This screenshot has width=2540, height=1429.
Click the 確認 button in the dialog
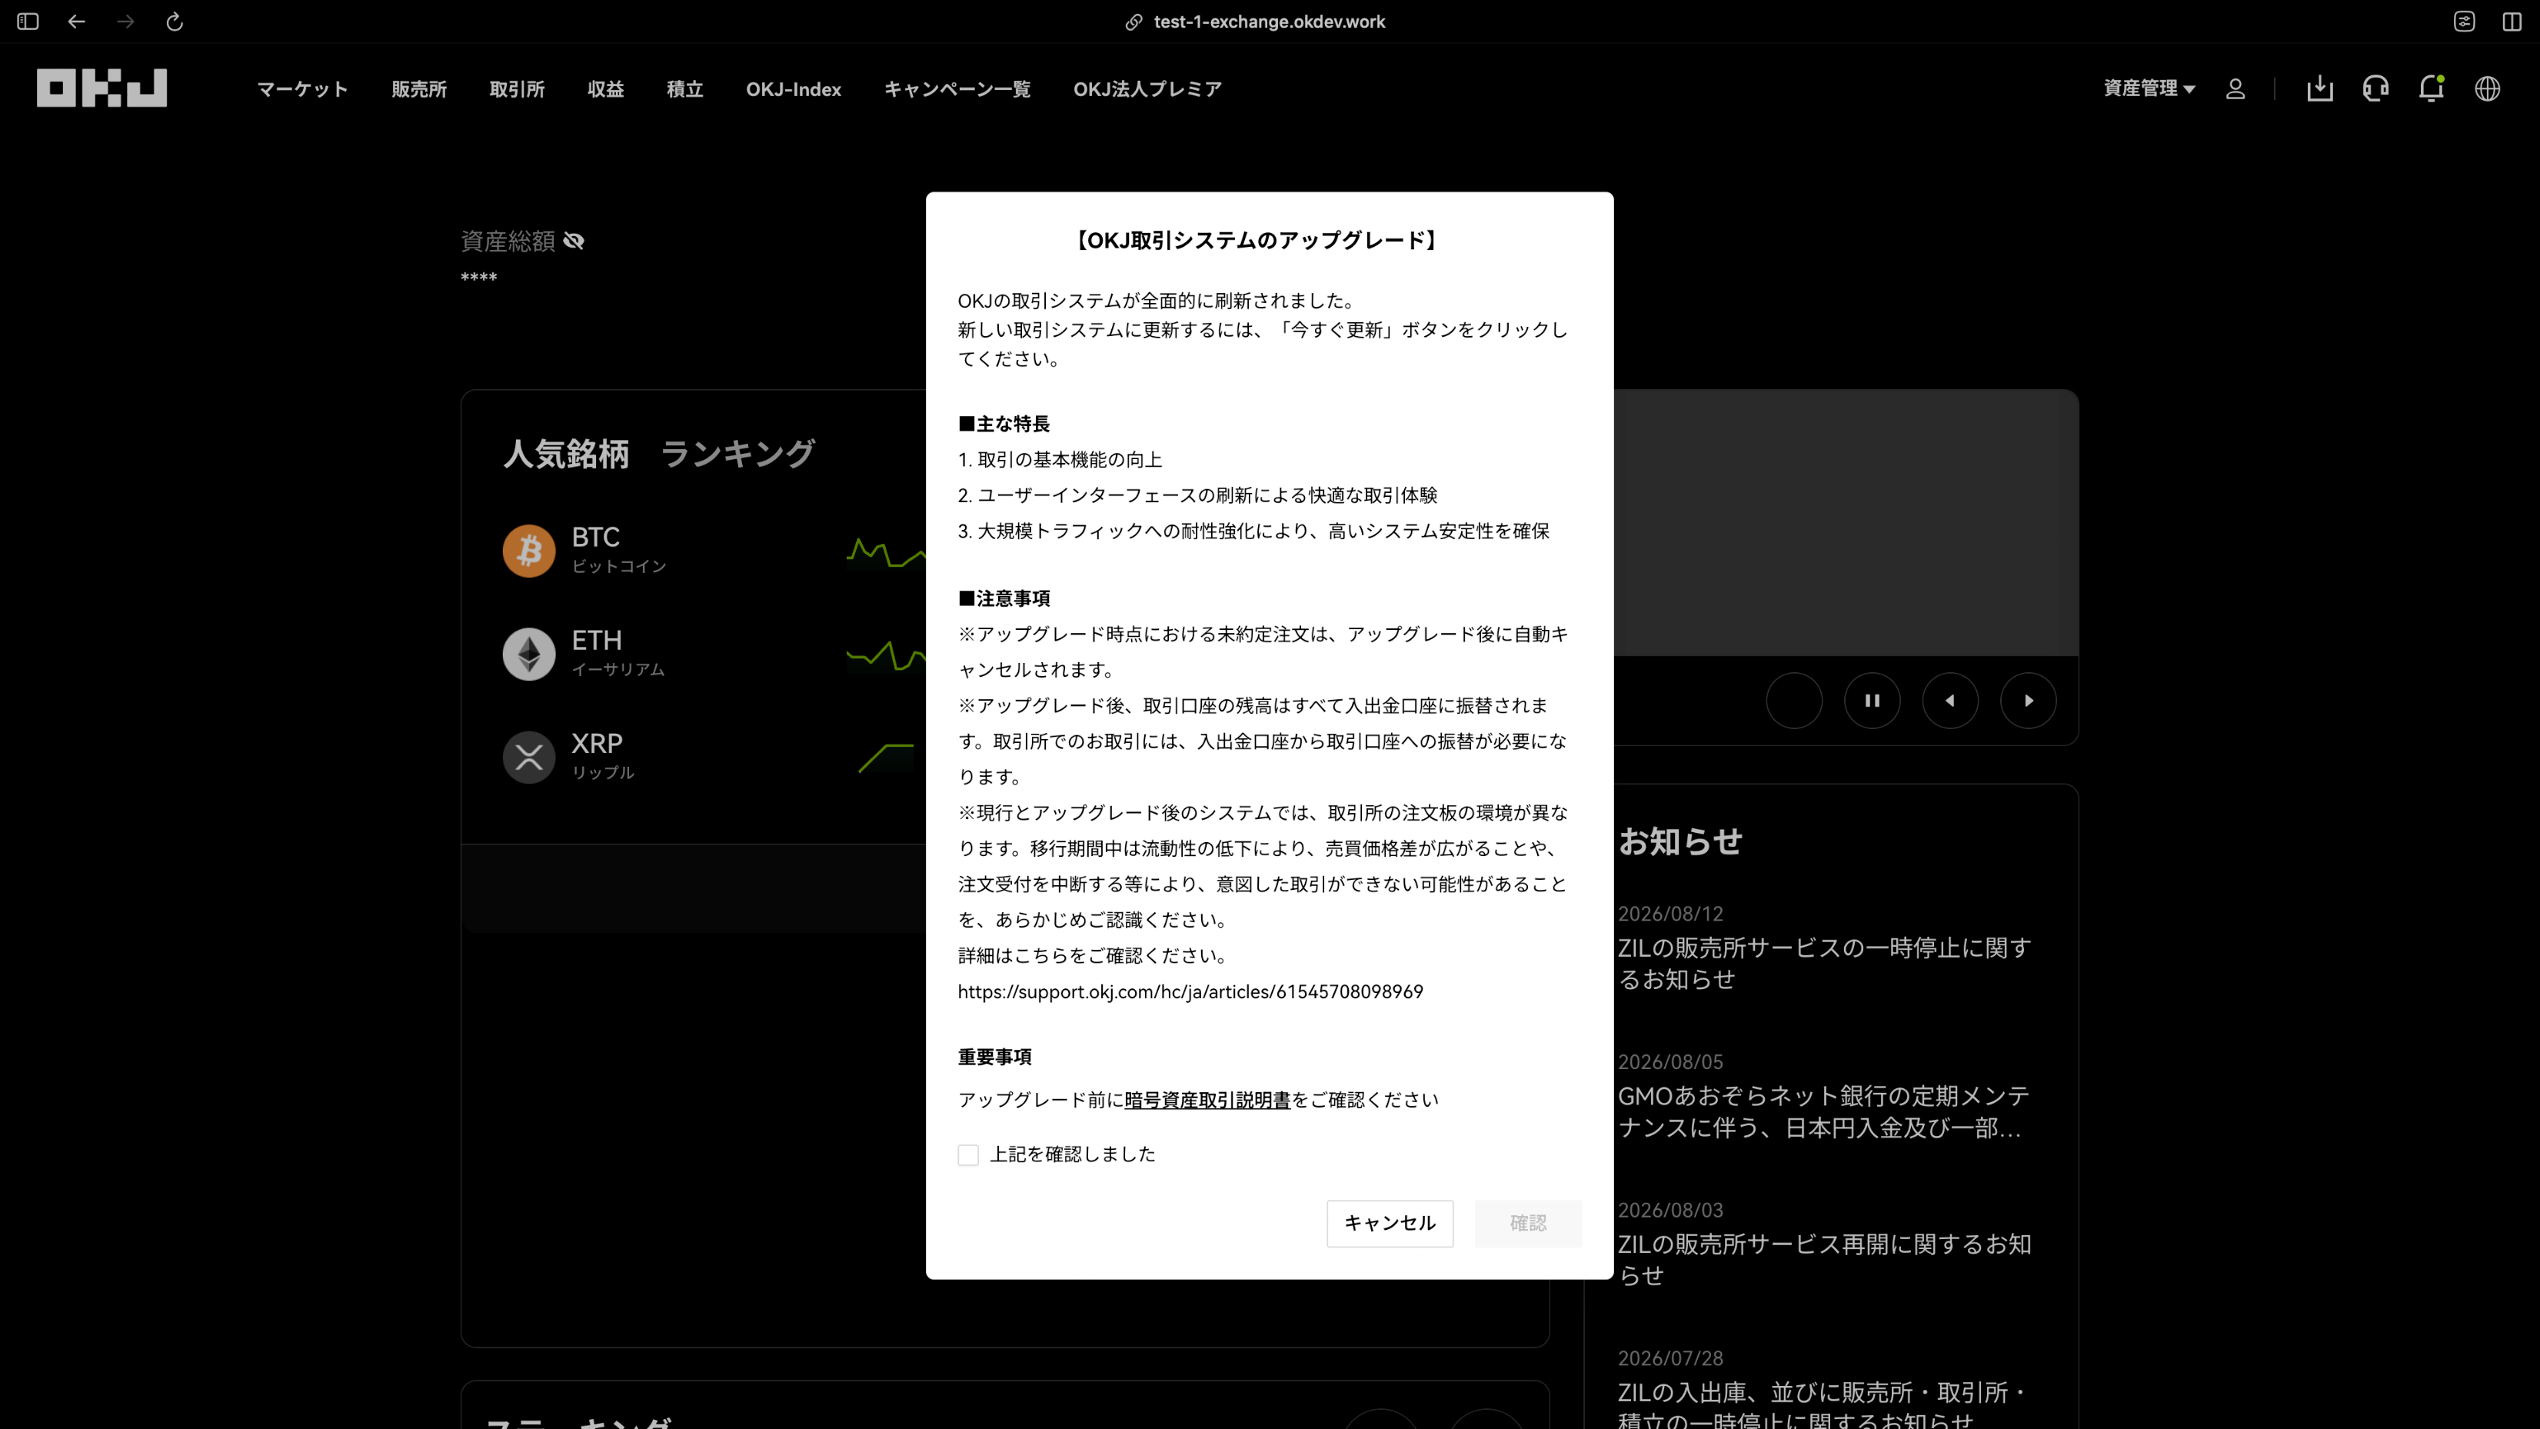pyautogui.click(x=1528, y=1223)
